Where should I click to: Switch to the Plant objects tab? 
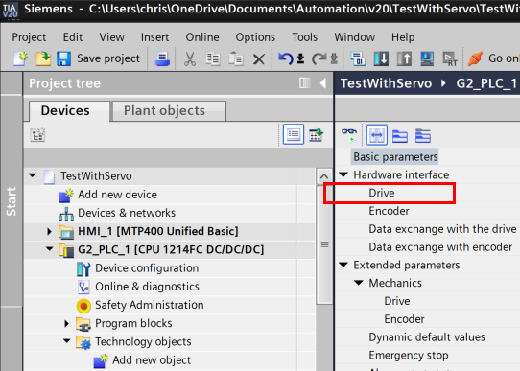[x=170, y=111]
